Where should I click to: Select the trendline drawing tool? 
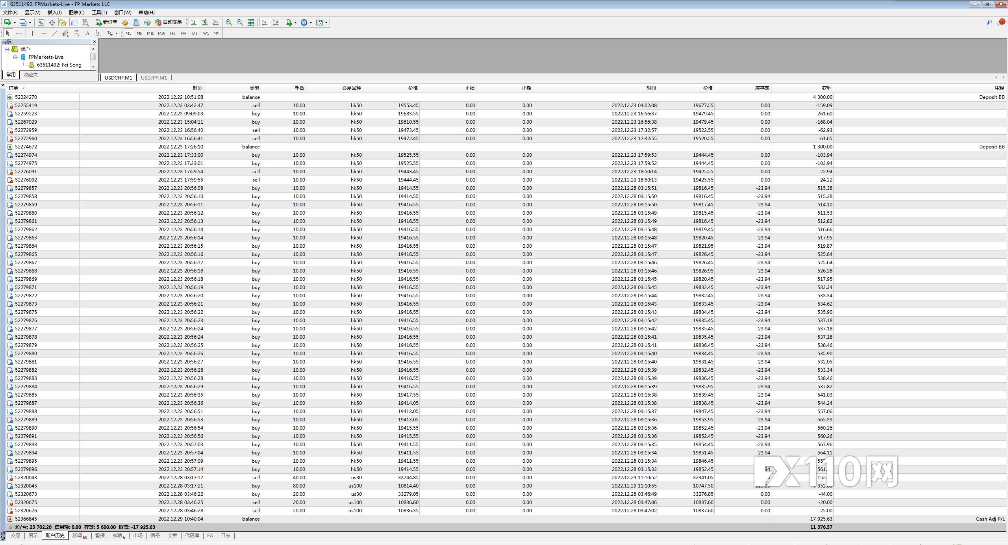(54, 33)
